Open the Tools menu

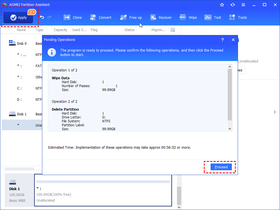click(x=238, y=17)
